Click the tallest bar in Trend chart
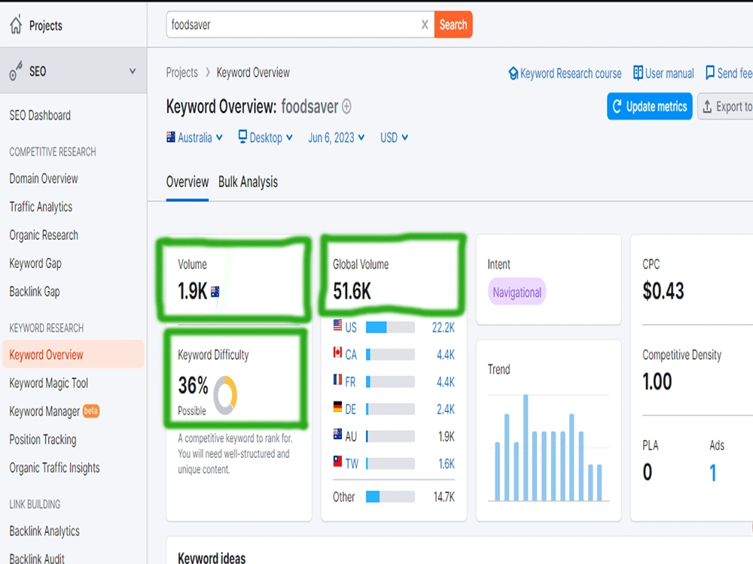The image size is (753, 564). coord(526,447)
